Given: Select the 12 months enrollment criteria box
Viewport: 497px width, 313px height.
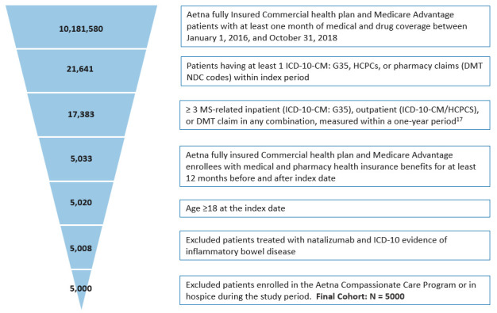Looking at the screenshot, I should coord(335,166).
